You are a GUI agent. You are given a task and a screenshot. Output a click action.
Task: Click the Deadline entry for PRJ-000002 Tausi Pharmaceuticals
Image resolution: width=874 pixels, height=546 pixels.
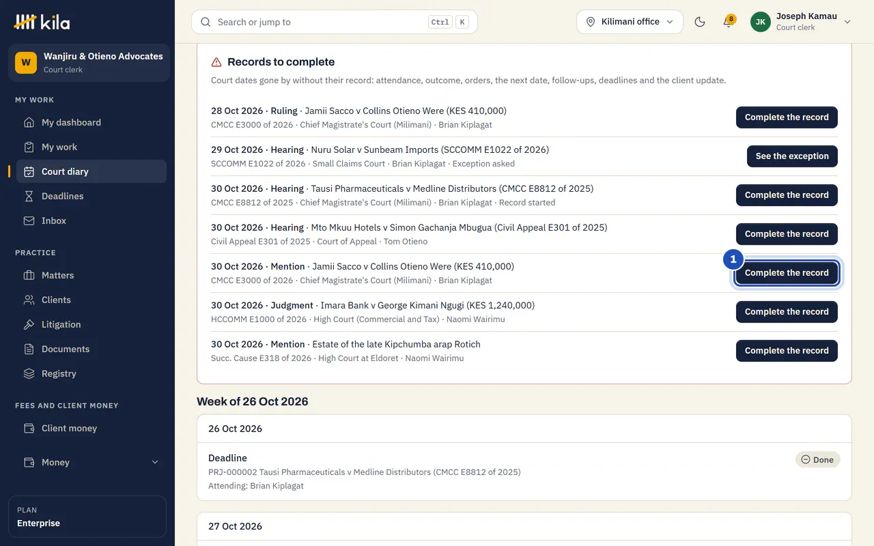click(x=524, y=472)
